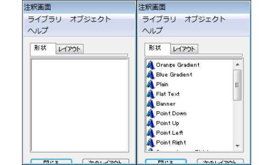The height and width of the screenshot is (165, 275).
Task: Select the Plain label in list
Action: [162, 84]
